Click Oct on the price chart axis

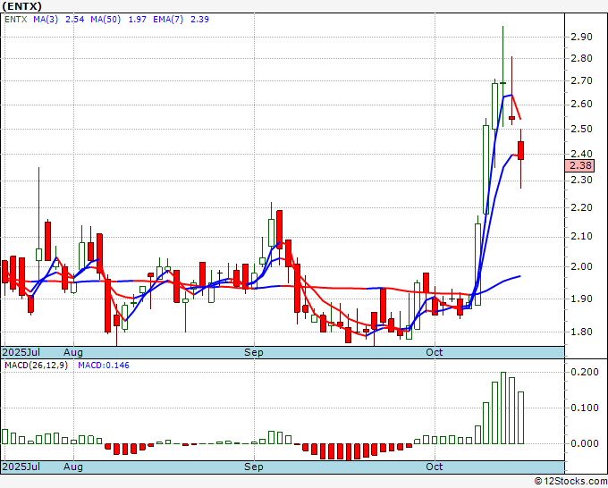coord(434,352)
